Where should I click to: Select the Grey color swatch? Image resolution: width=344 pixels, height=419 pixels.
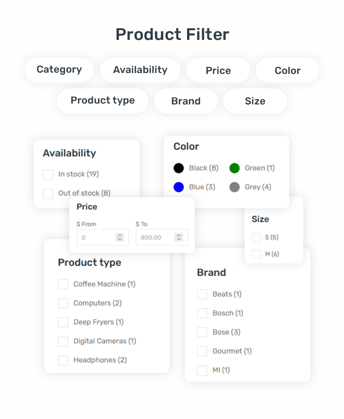pos(234,187)
